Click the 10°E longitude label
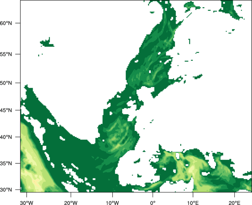252x205 pixels. [193, 203]
